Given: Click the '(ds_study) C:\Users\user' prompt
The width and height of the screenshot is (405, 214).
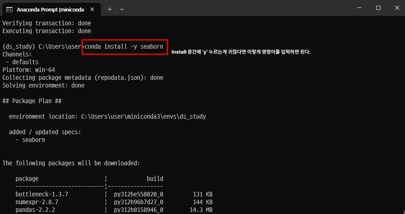Looking at the screenshot, I should click(x=42, y=47).
